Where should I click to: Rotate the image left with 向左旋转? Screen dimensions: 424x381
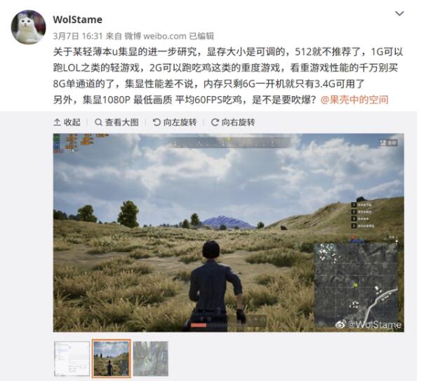click(175, 122)
